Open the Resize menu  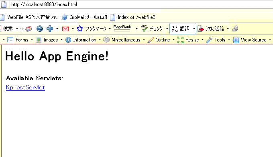192,40
